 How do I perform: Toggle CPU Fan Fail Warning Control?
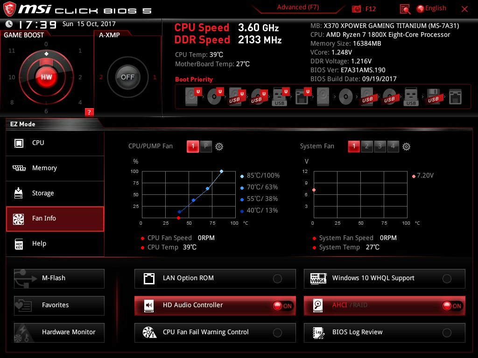point(277,333)
